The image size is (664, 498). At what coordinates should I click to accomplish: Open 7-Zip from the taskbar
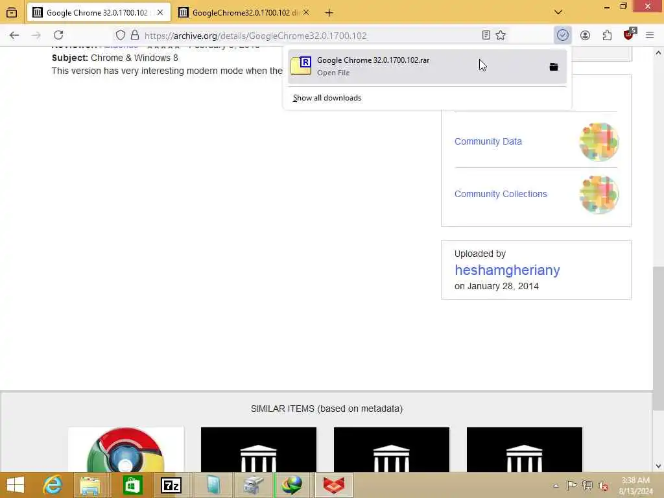171,485
